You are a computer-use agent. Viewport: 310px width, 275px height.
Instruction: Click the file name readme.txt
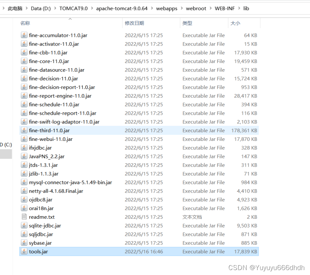click(42, 217)
